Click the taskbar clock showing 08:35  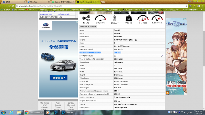198,112
